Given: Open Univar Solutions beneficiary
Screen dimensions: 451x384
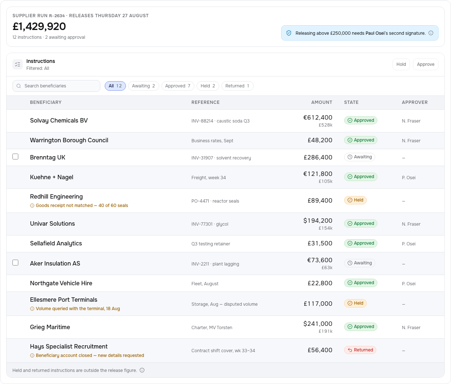Looking at the screenshot, I should click(x=52, y=224).
